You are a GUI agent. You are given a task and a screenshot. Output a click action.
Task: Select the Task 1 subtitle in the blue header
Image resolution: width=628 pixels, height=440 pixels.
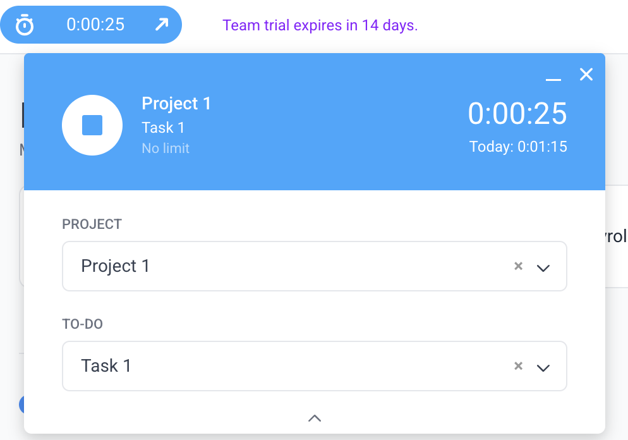tap(163, 128)
